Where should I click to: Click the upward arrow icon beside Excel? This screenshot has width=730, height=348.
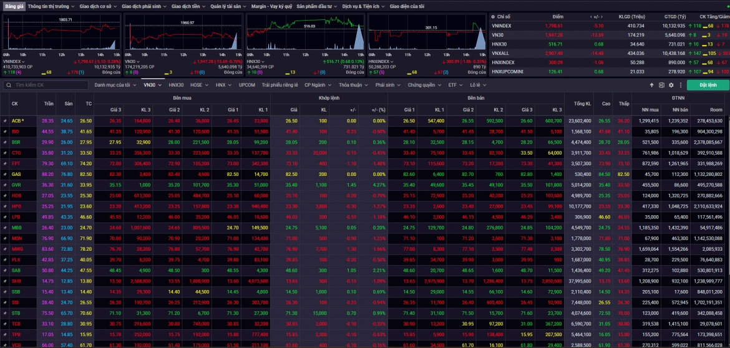pos(652,85)
